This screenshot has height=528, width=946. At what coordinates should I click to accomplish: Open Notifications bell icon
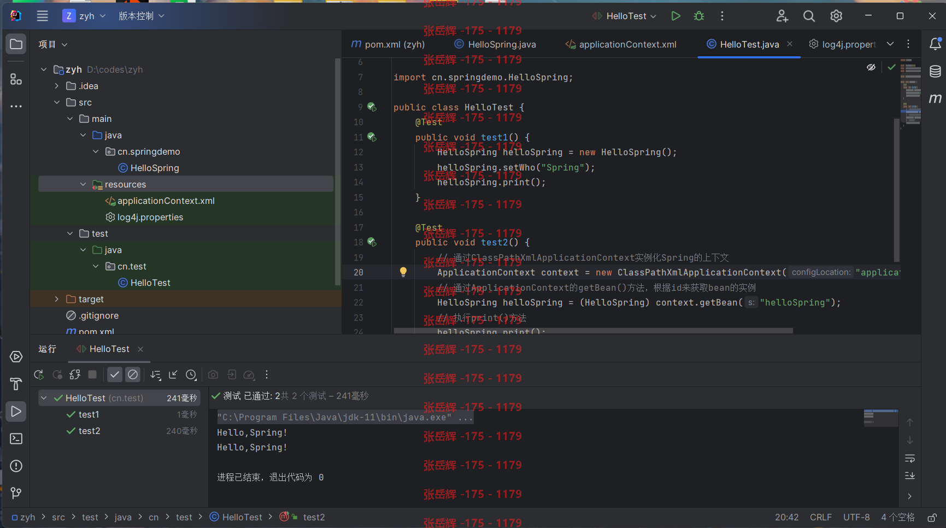click(x=935, y=44)
